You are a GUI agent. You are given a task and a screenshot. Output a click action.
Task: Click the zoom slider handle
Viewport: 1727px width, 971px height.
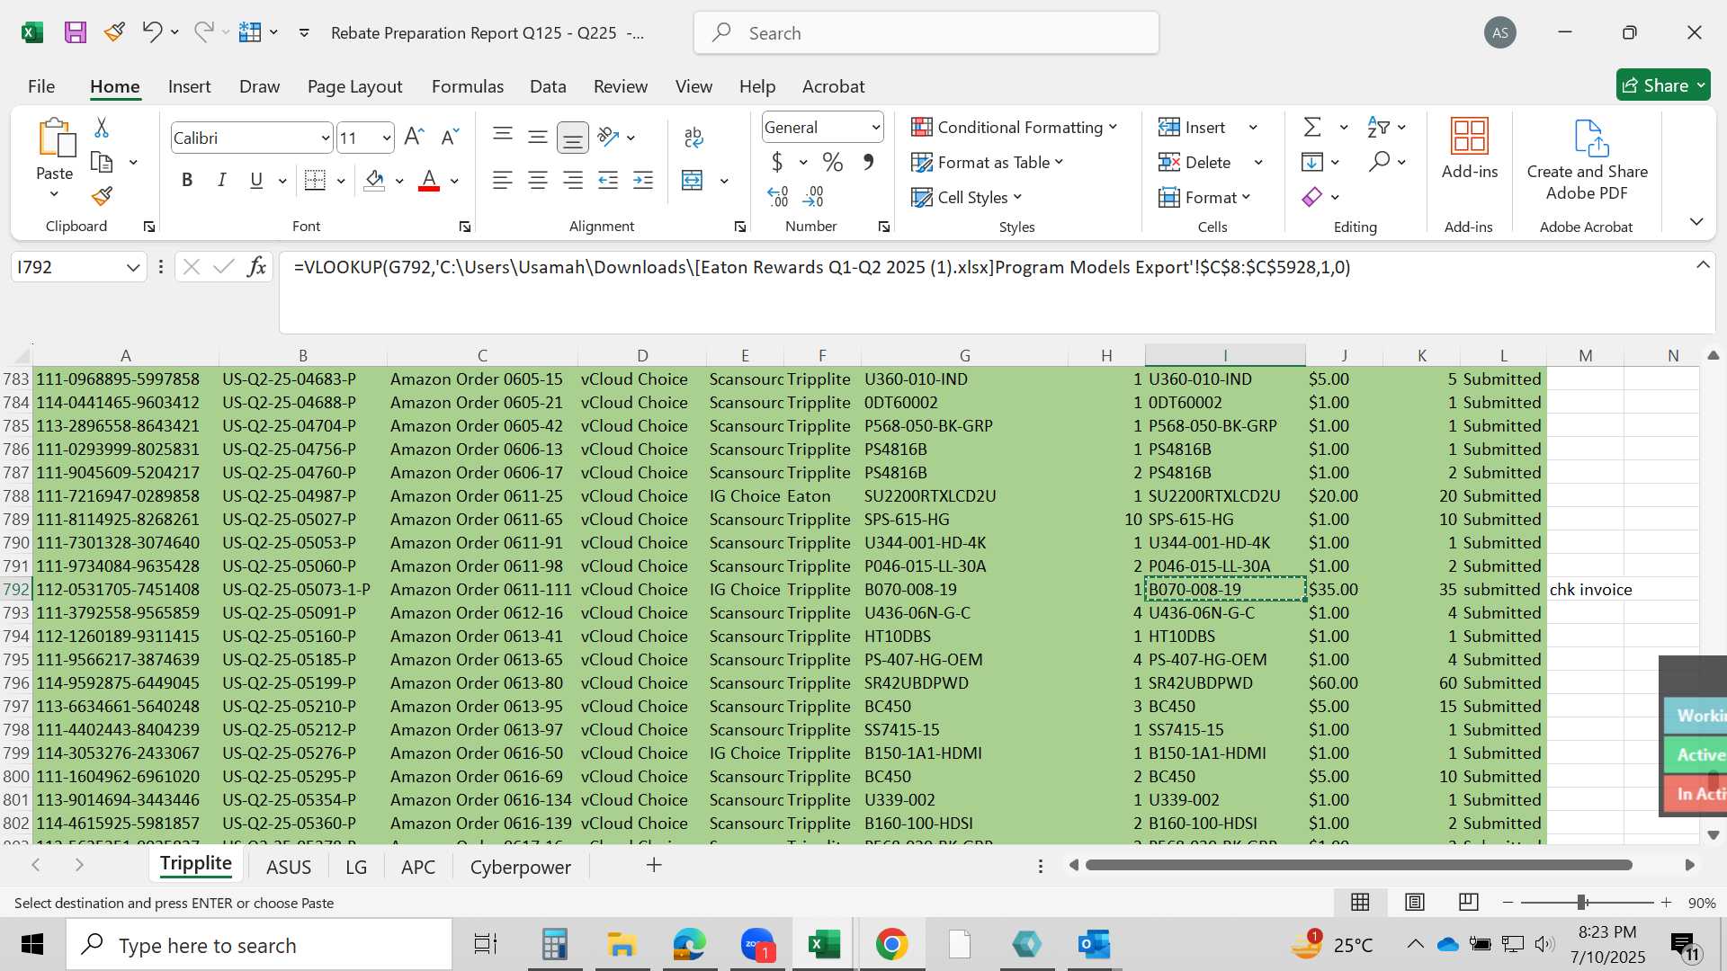click(x=1582, y=902)
